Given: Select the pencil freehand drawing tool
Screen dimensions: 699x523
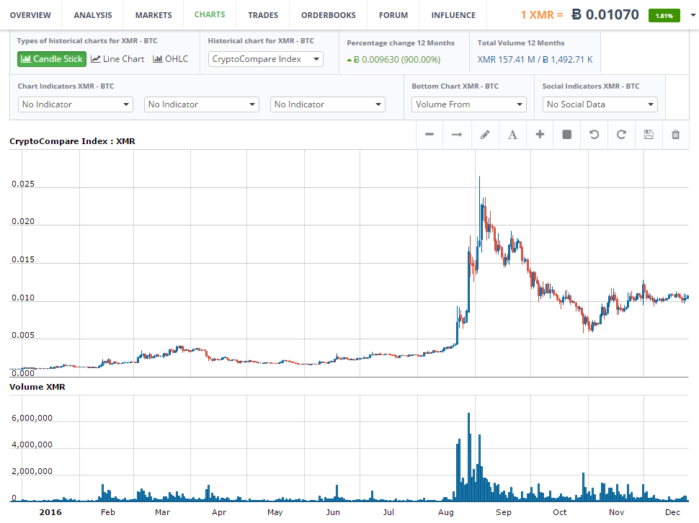Looking at the screenshot, I should (x=485, y=135).
